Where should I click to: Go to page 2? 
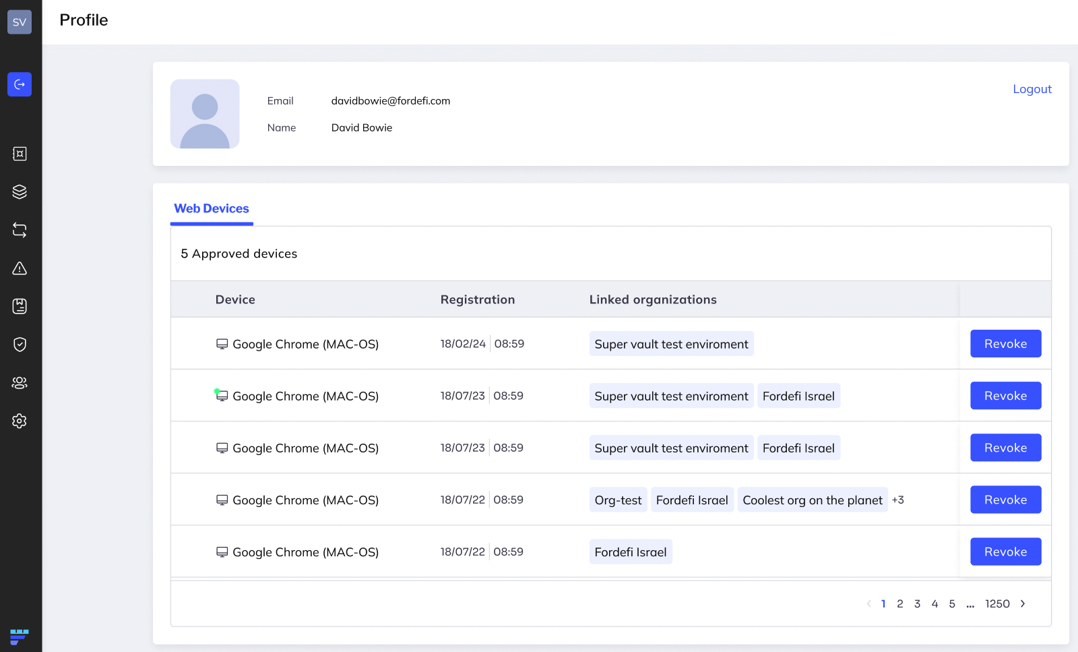[x=900, y=603]
